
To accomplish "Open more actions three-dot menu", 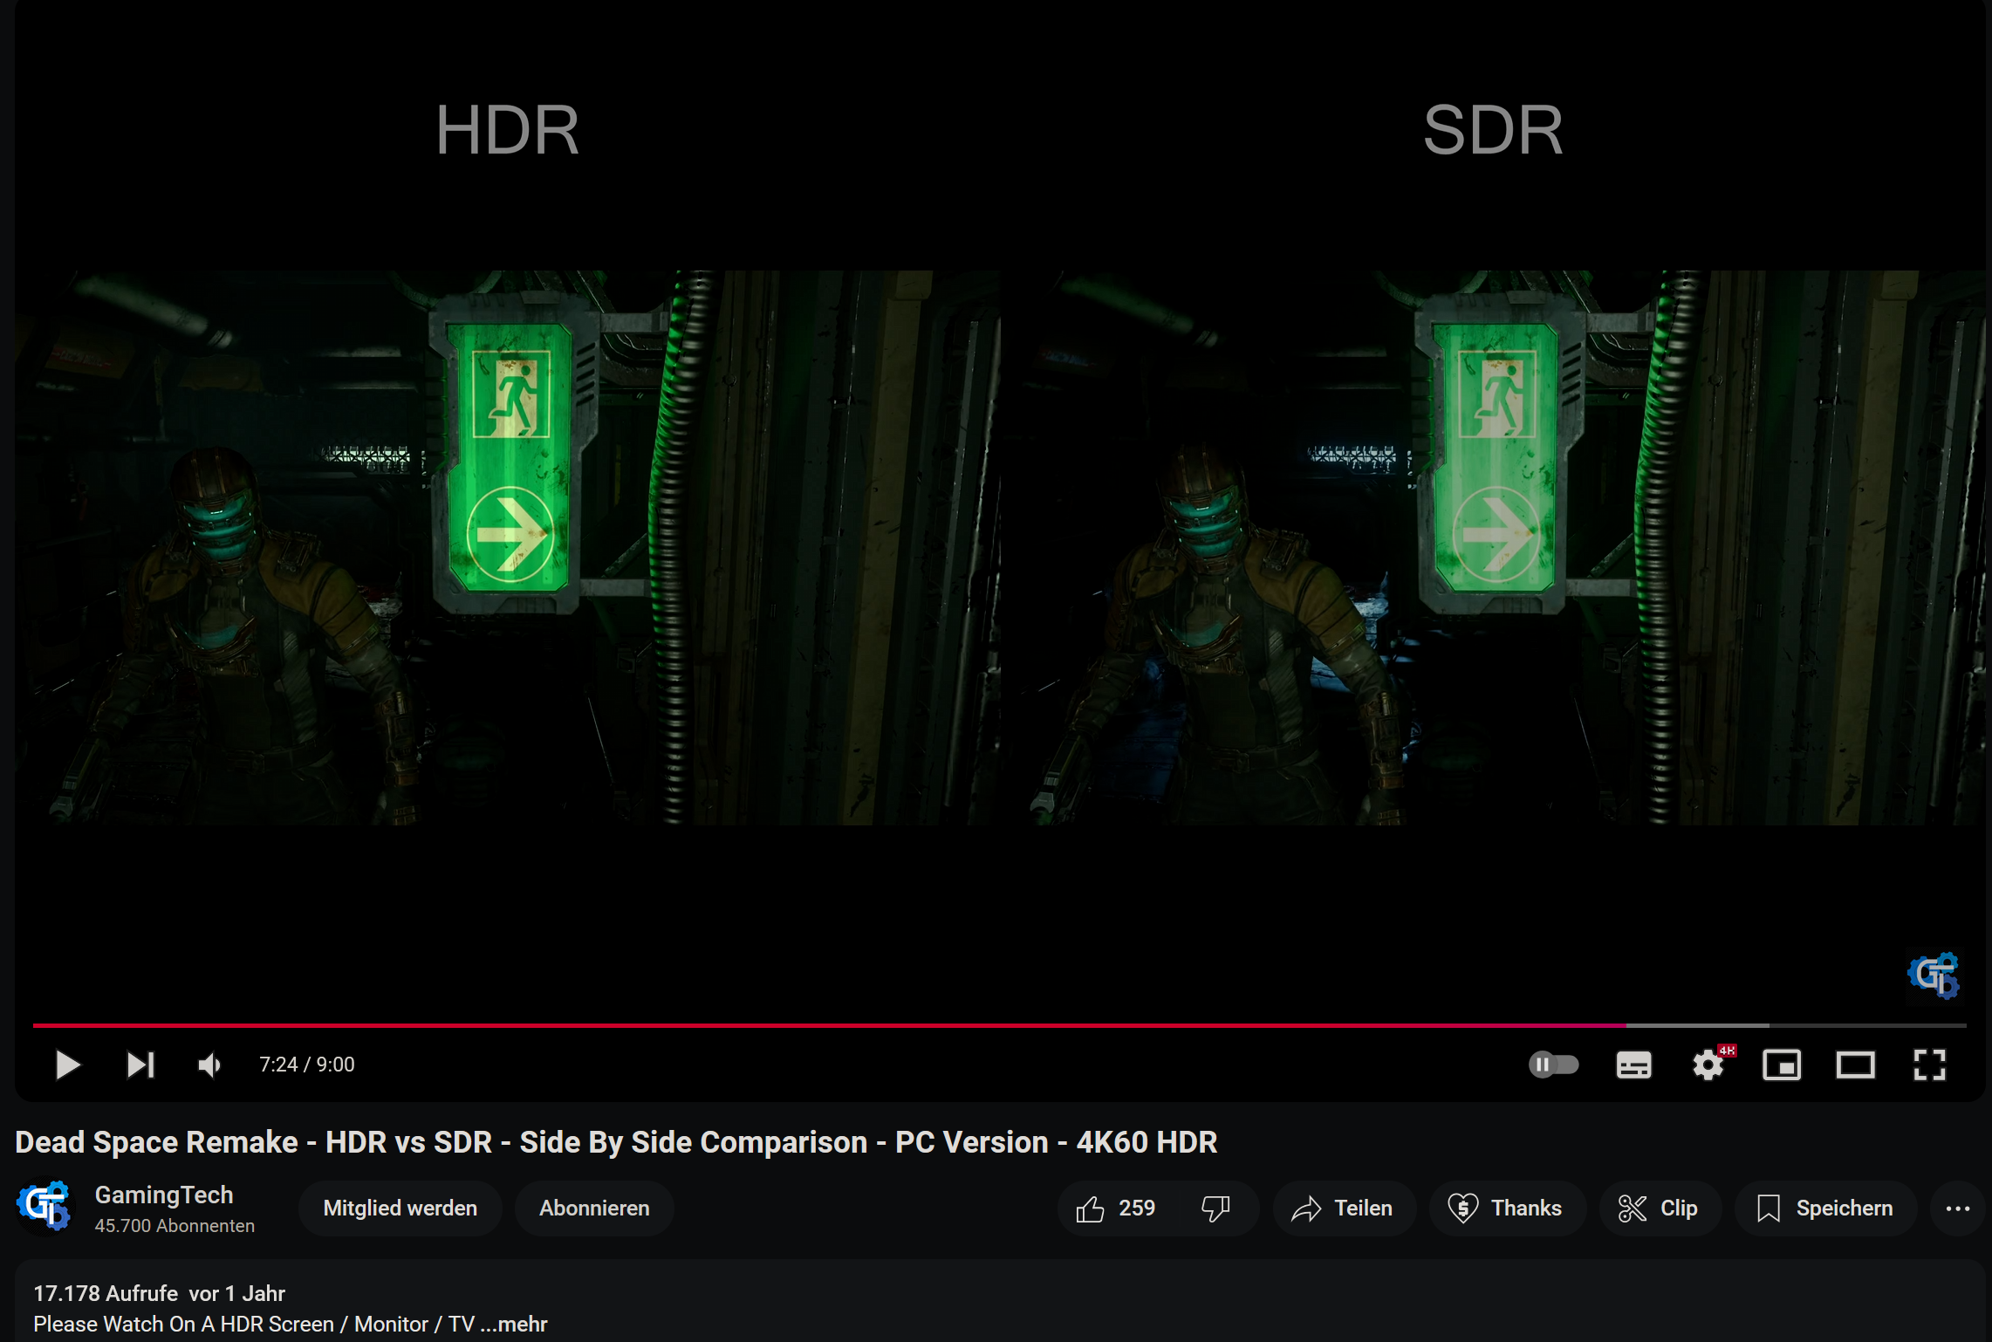I will 1957,1208.
